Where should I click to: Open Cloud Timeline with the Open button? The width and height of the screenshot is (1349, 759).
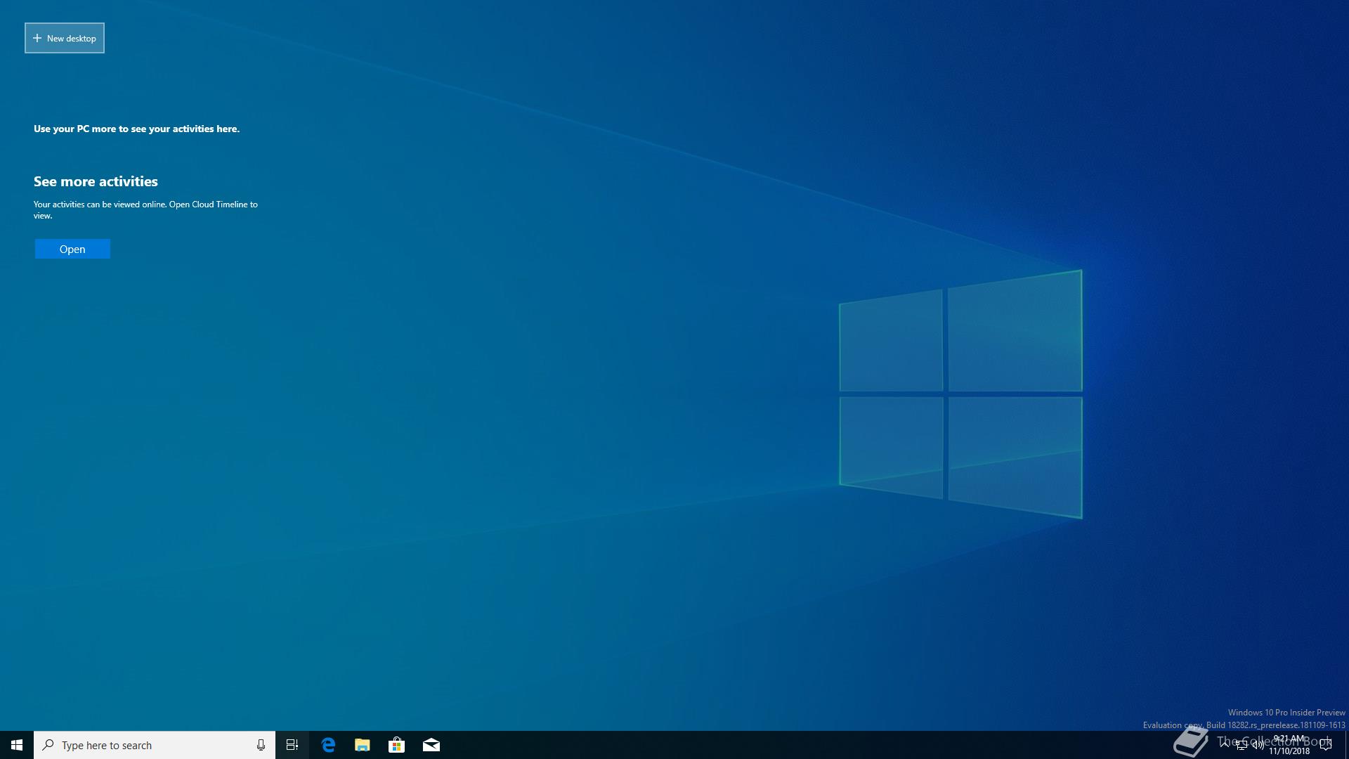[72, 249]
